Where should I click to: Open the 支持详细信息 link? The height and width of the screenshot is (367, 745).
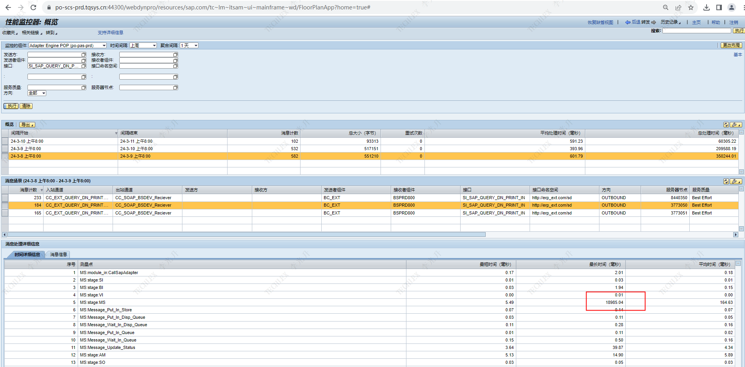110,33
